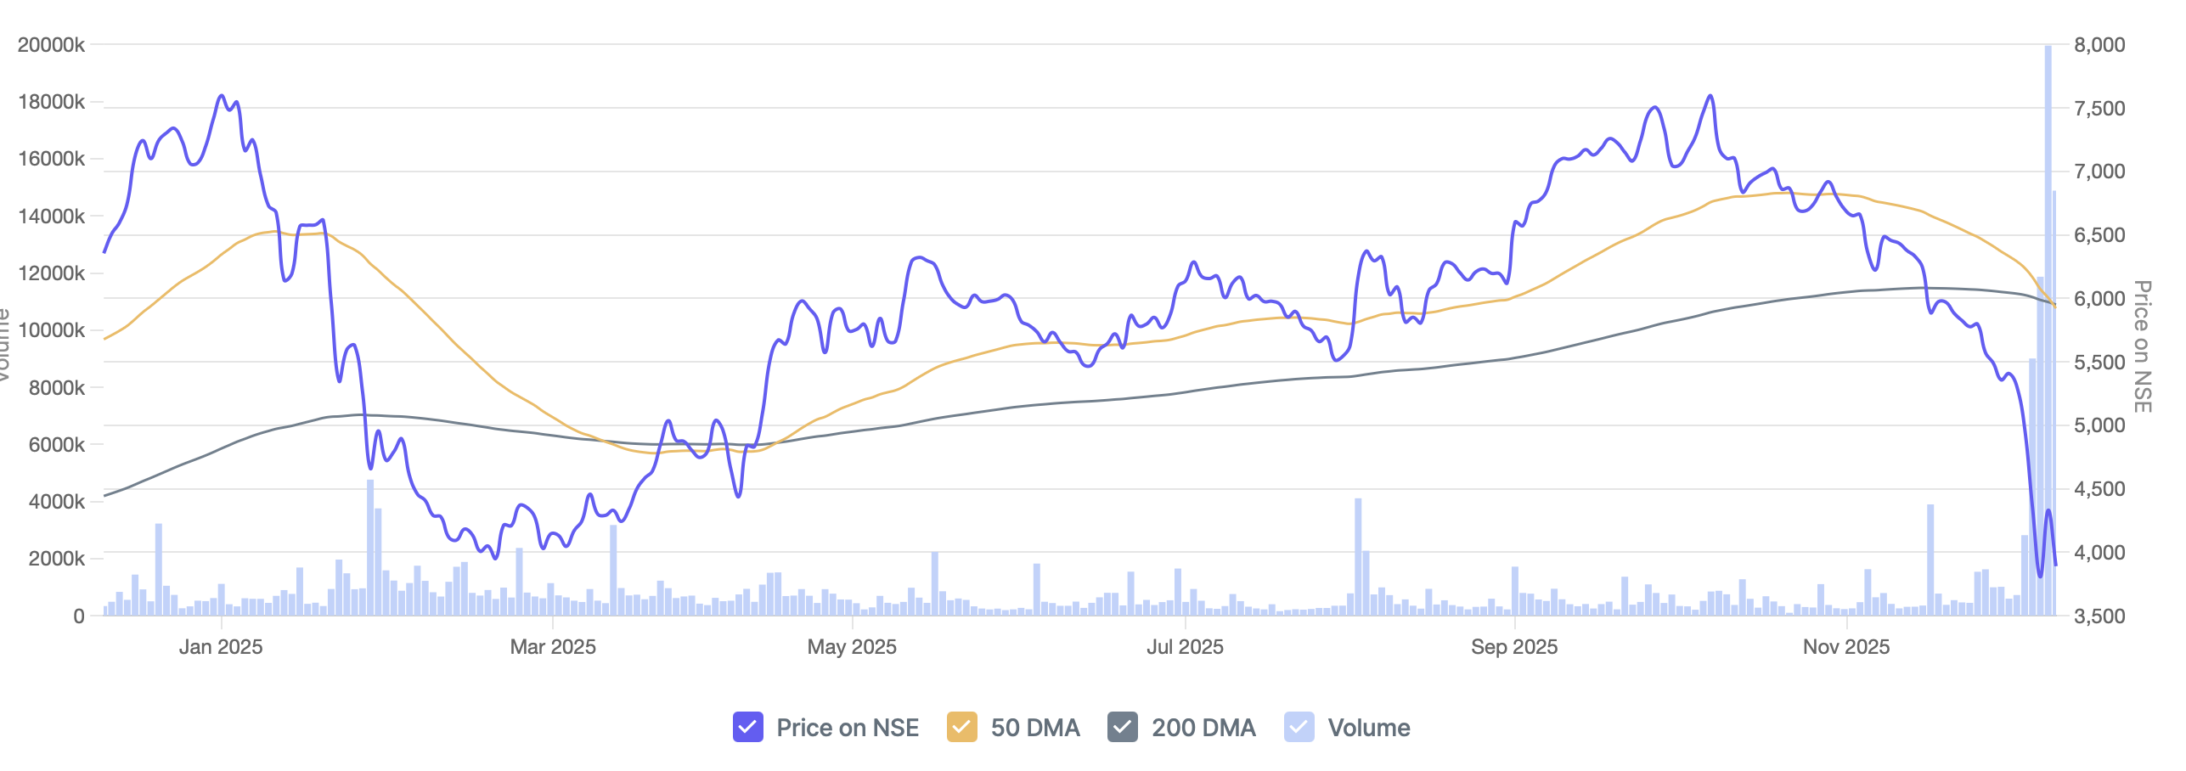The height and width of the screenshot is (771, 2186).
Task: Click the 3,500 price axis label
Action: coord(2099,616)
